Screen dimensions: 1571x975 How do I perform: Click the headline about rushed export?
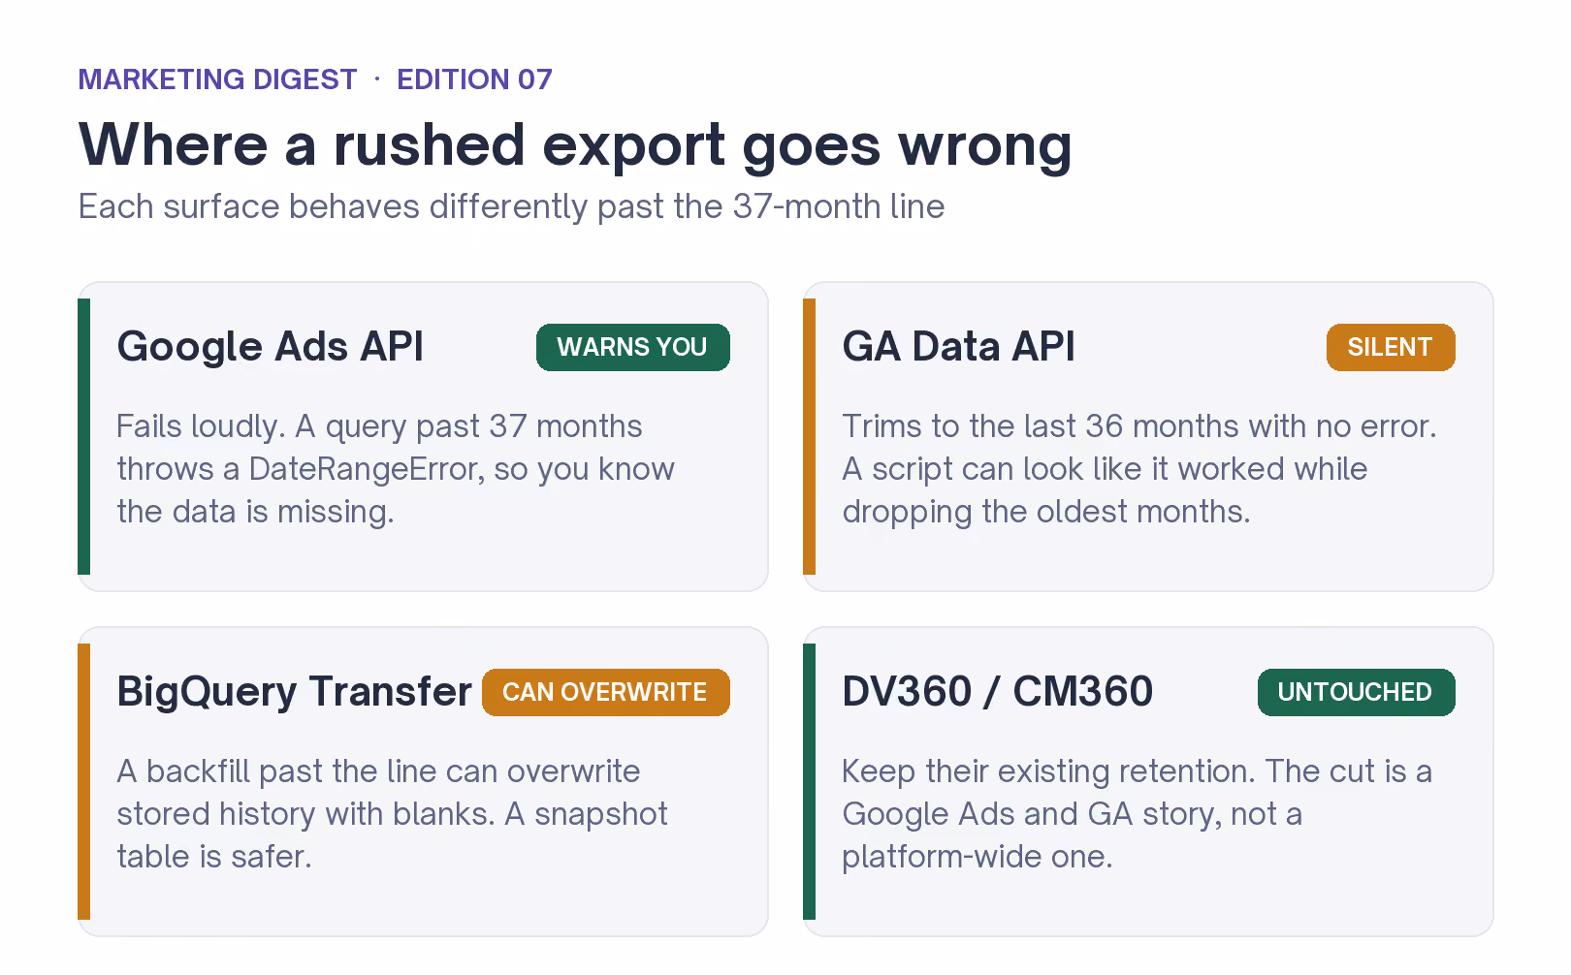[x=575, y=146]
